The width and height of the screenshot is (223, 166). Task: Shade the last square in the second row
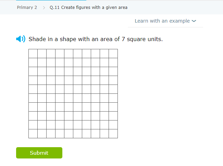[113, 62]
